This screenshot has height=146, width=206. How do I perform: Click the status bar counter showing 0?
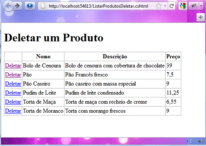191,141
